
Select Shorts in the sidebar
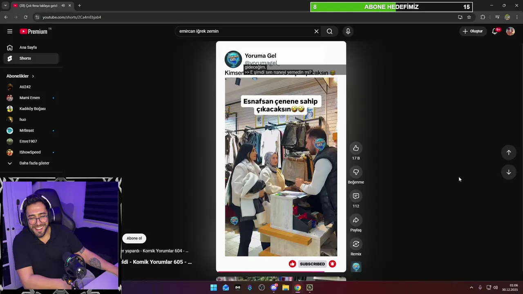click(x=31, y=58)
